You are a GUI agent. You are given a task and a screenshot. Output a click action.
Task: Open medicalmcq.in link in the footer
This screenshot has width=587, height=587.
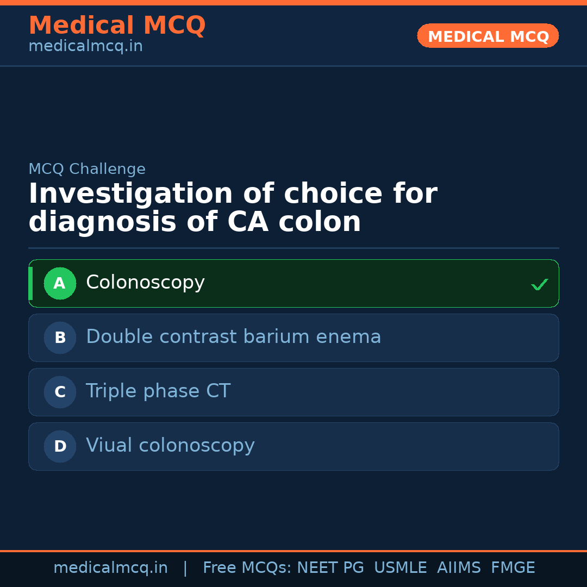click(x=110, y=568)
